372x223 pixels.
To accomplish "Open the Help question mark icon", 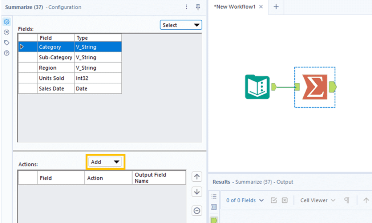I will (7, 53).
